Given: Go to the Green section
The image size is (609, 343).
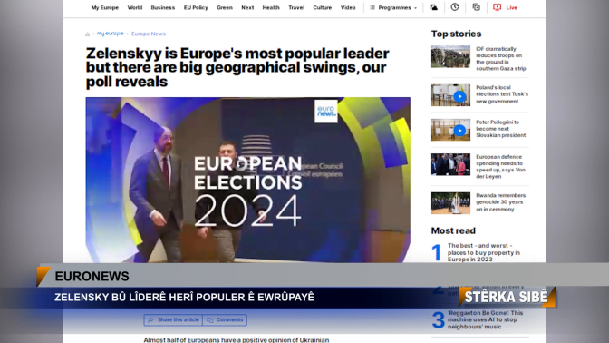Looking at the screenshot, I should 225,8.
